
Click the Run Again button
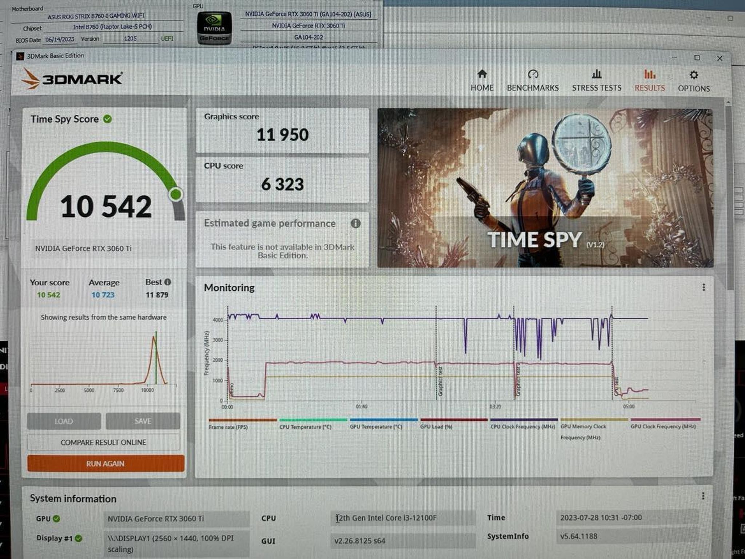point(105,463)
